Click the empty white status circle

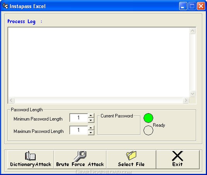point(148,130)
